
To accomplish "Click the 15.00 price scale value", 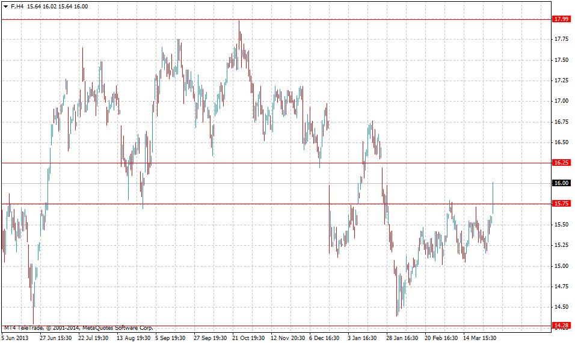I will coord(561,266).
